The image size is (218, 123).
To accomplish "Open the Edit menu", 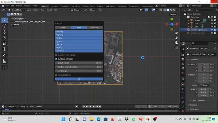I will point(12,6).
